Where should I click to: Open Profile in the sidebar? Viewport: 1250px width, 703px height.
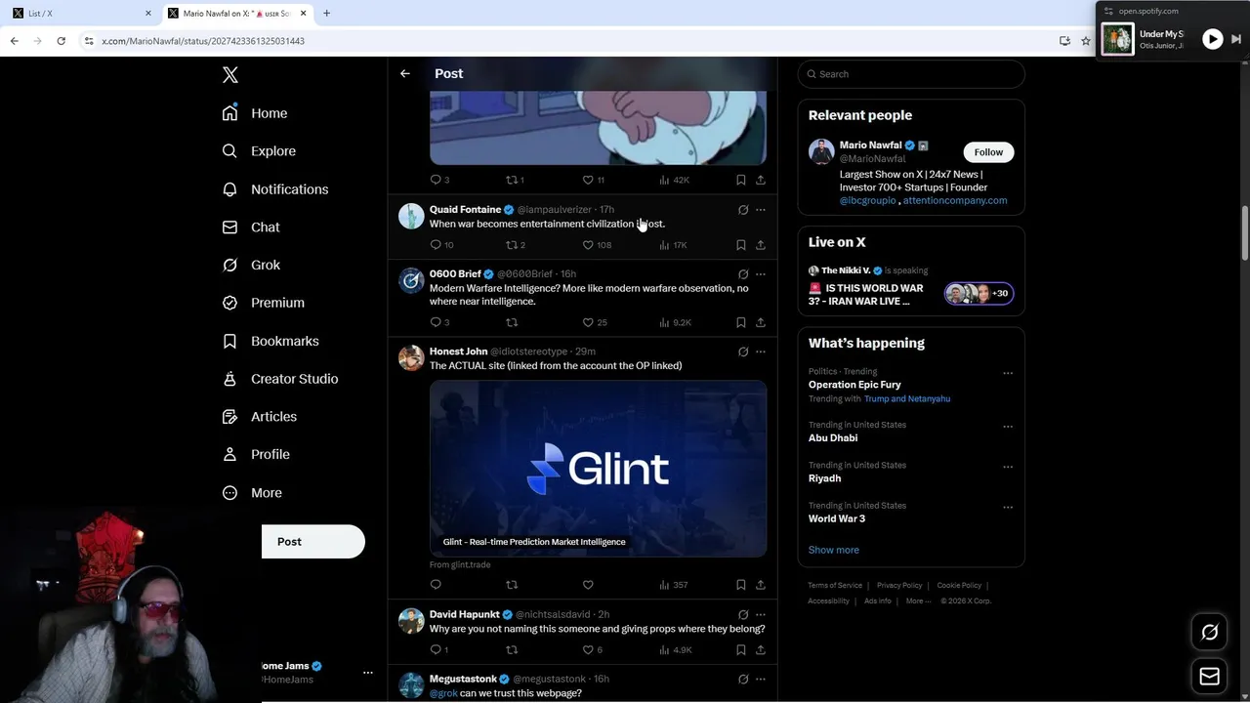point(256,455)
